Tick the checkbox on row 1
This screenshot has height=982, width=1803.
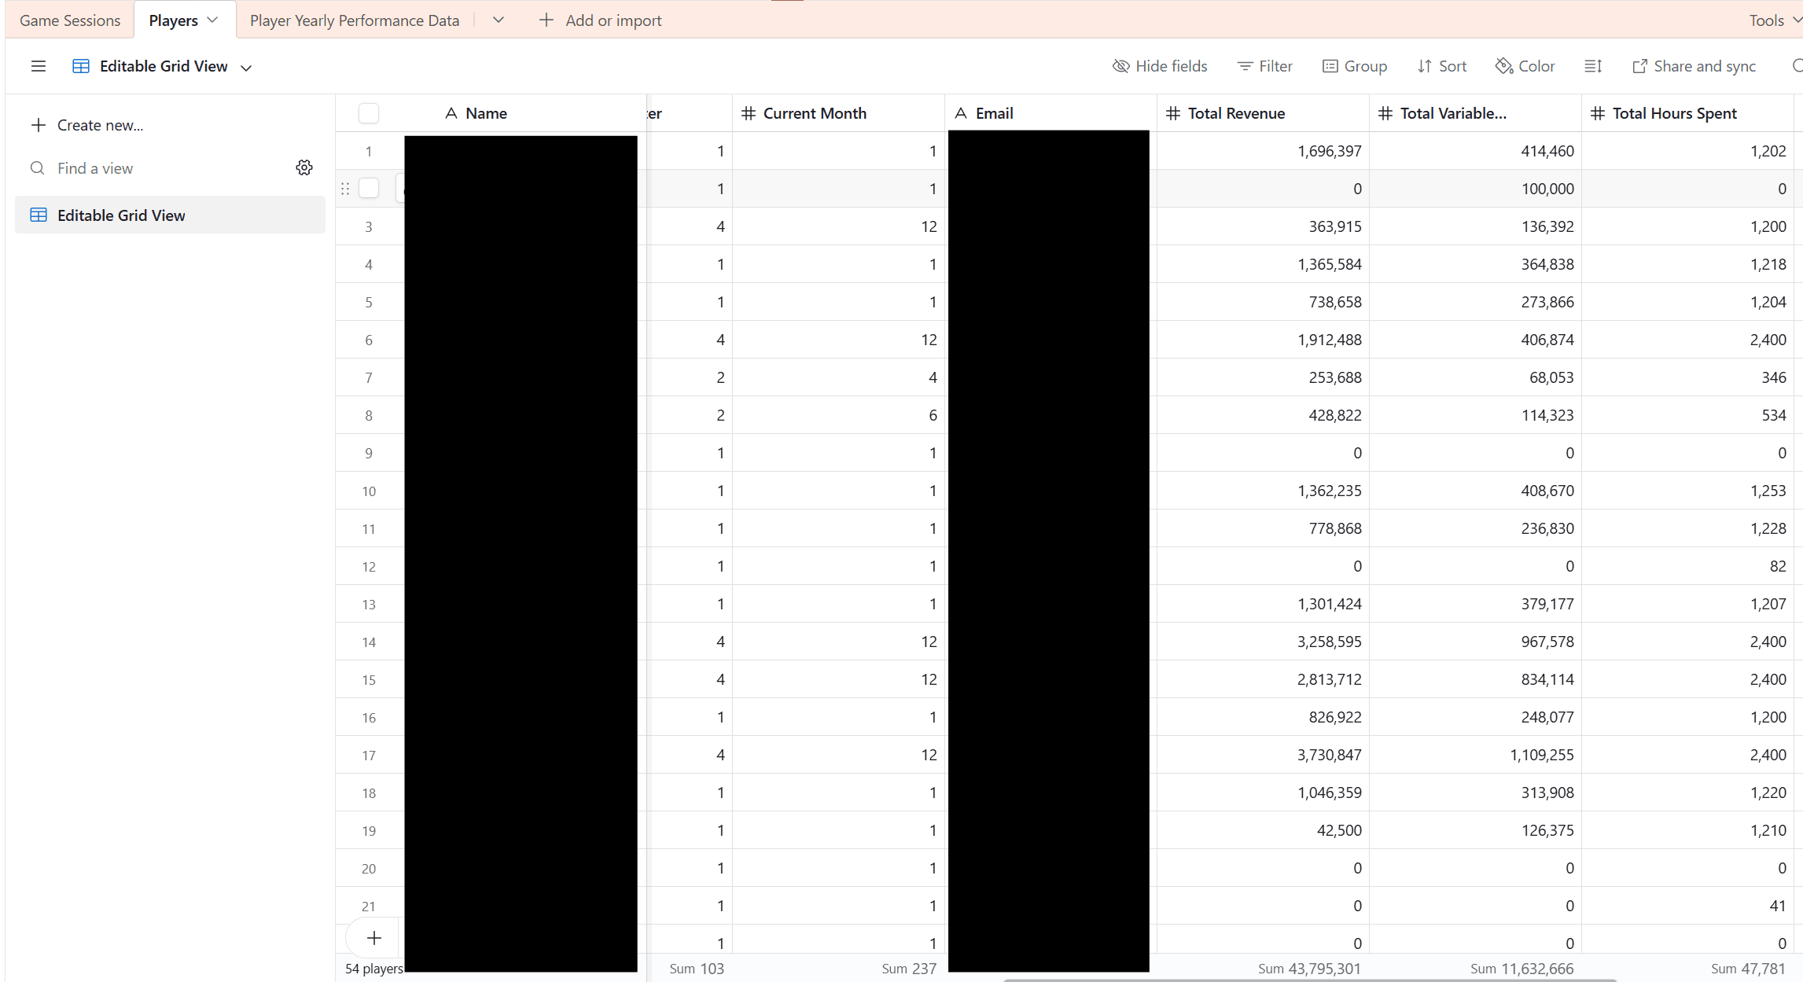(369, 151)
